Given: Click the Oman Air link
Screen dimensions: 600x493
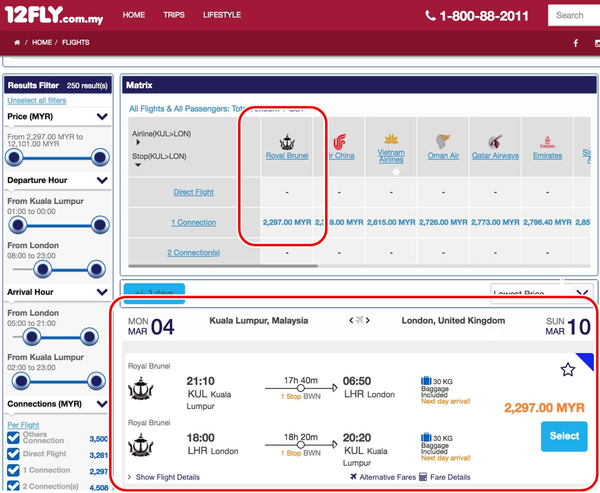Looking at the screenshot, I should pos(443,155).
